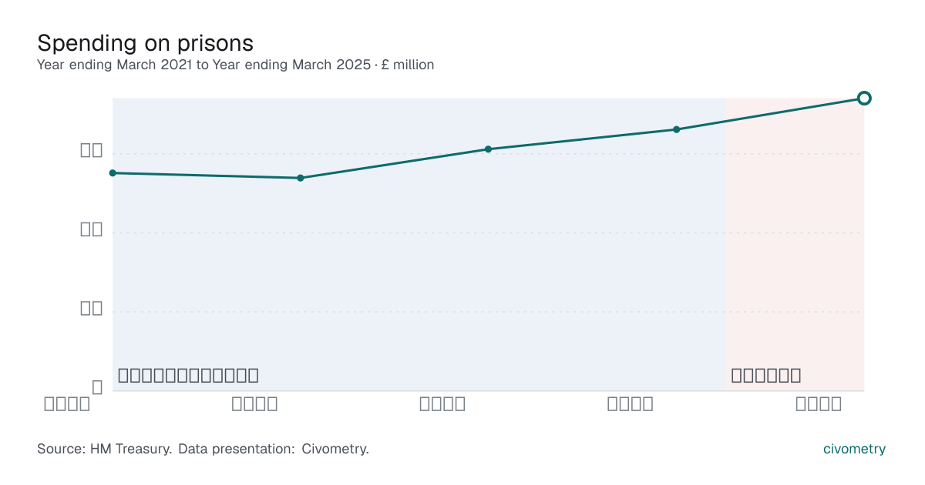Click the fourth data point before the pink region
This screenshot has height=485, width=925.
(676, 129)
